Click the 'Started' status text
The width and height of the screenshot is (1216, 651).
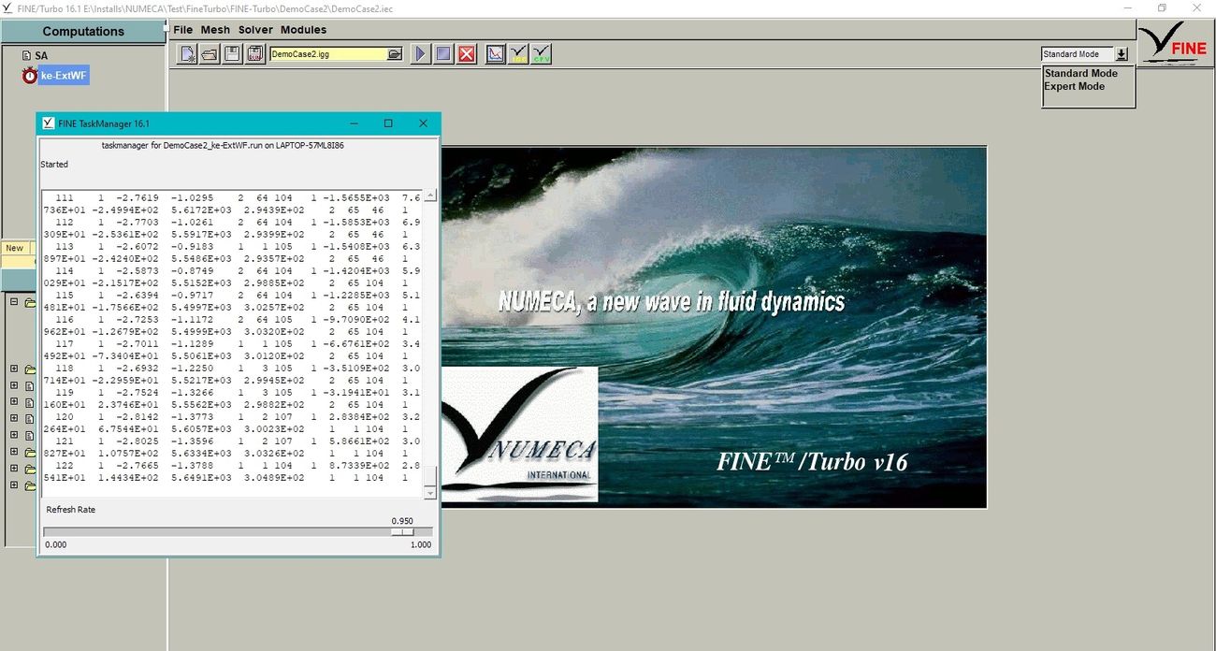click(x=54, y=165)
